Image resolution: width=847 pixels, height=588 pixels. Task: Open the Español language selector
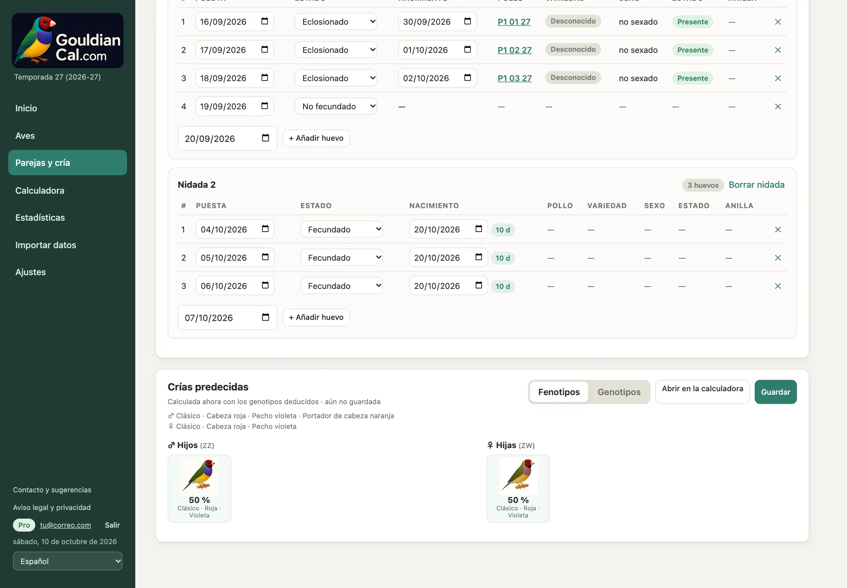click(x=67, y=561)
